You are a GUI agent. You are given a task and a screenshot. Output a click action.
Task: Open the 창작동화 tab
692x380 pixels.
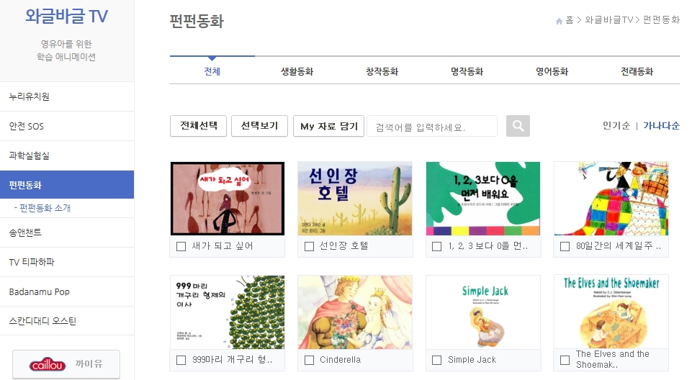point(382,71)
